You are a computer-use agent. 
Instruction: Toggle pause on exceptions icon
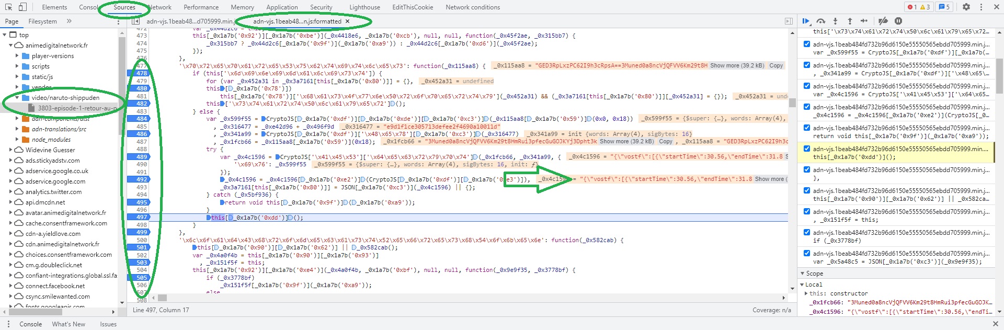(x=898, y=21)
